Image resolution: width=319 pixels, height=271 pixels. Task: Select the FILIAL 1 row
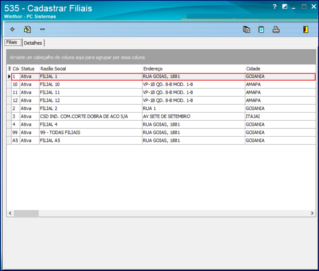point(163,77)
